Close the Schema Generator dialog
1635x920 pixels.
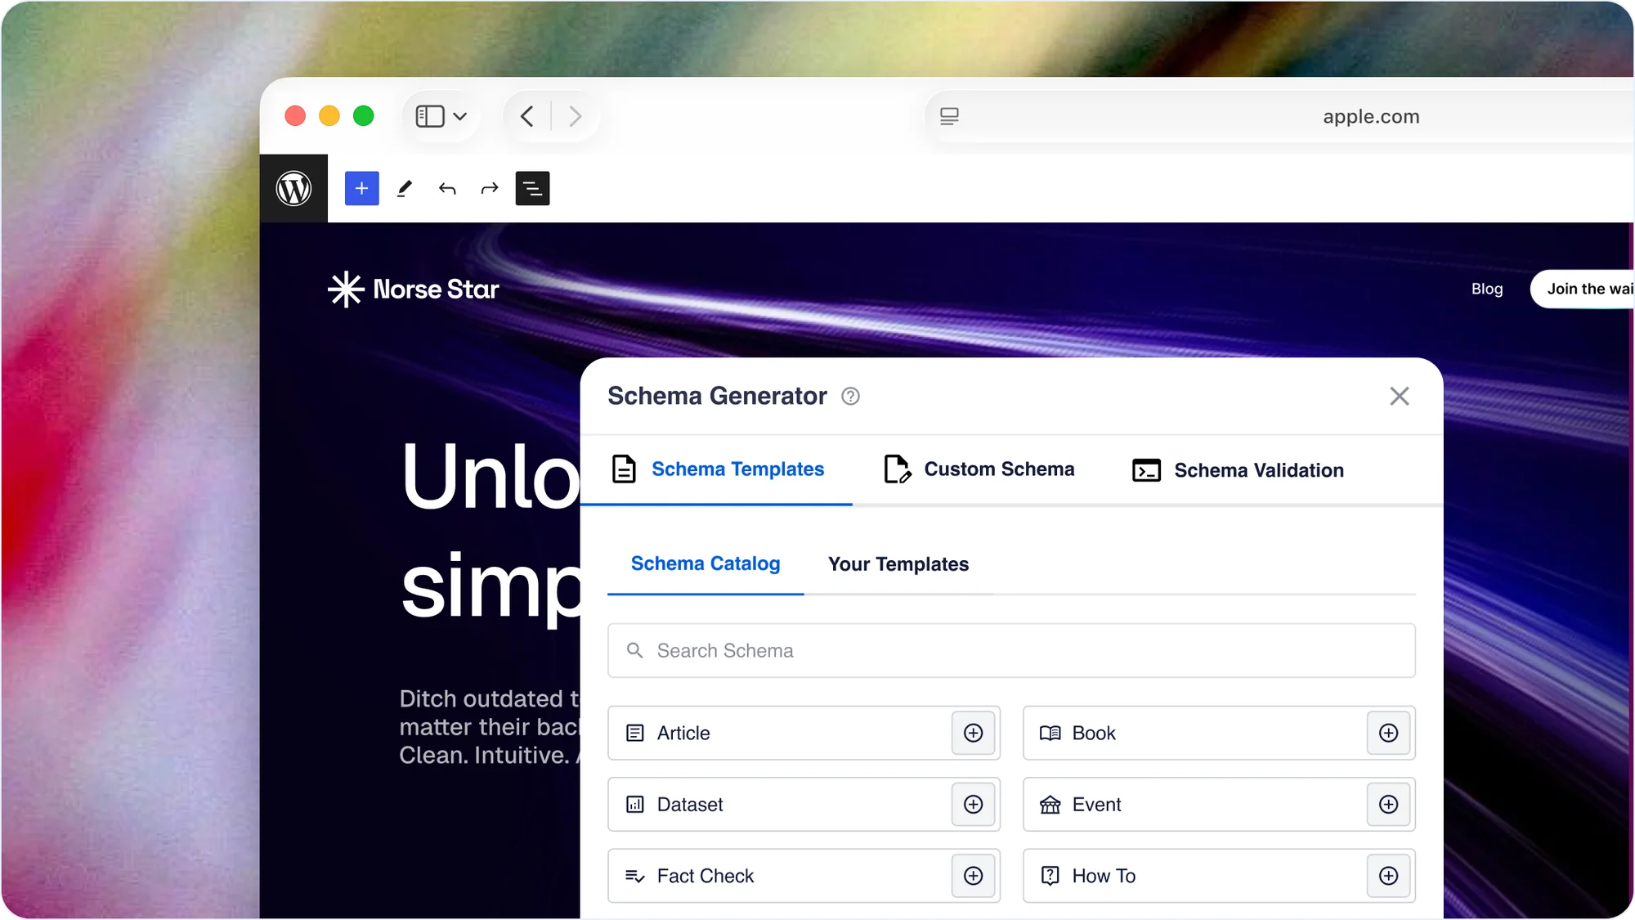[x=1399, y=397]
